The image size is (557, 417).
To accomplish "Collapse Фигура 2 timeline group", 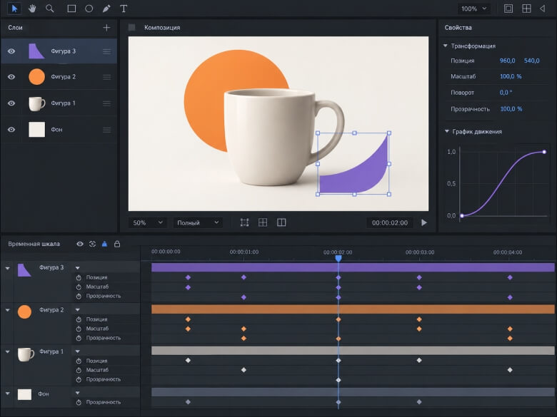I will coord(7,310).
